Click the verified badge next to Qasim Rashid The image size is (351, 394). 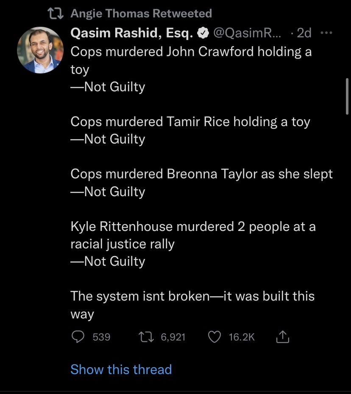(x=203, y=33)
